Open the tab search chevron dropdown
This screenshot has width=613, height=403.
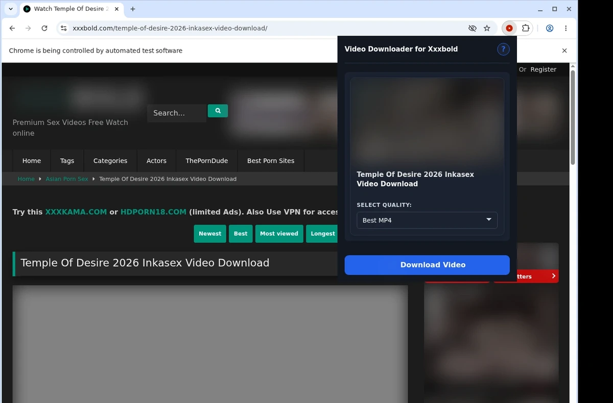11,9
